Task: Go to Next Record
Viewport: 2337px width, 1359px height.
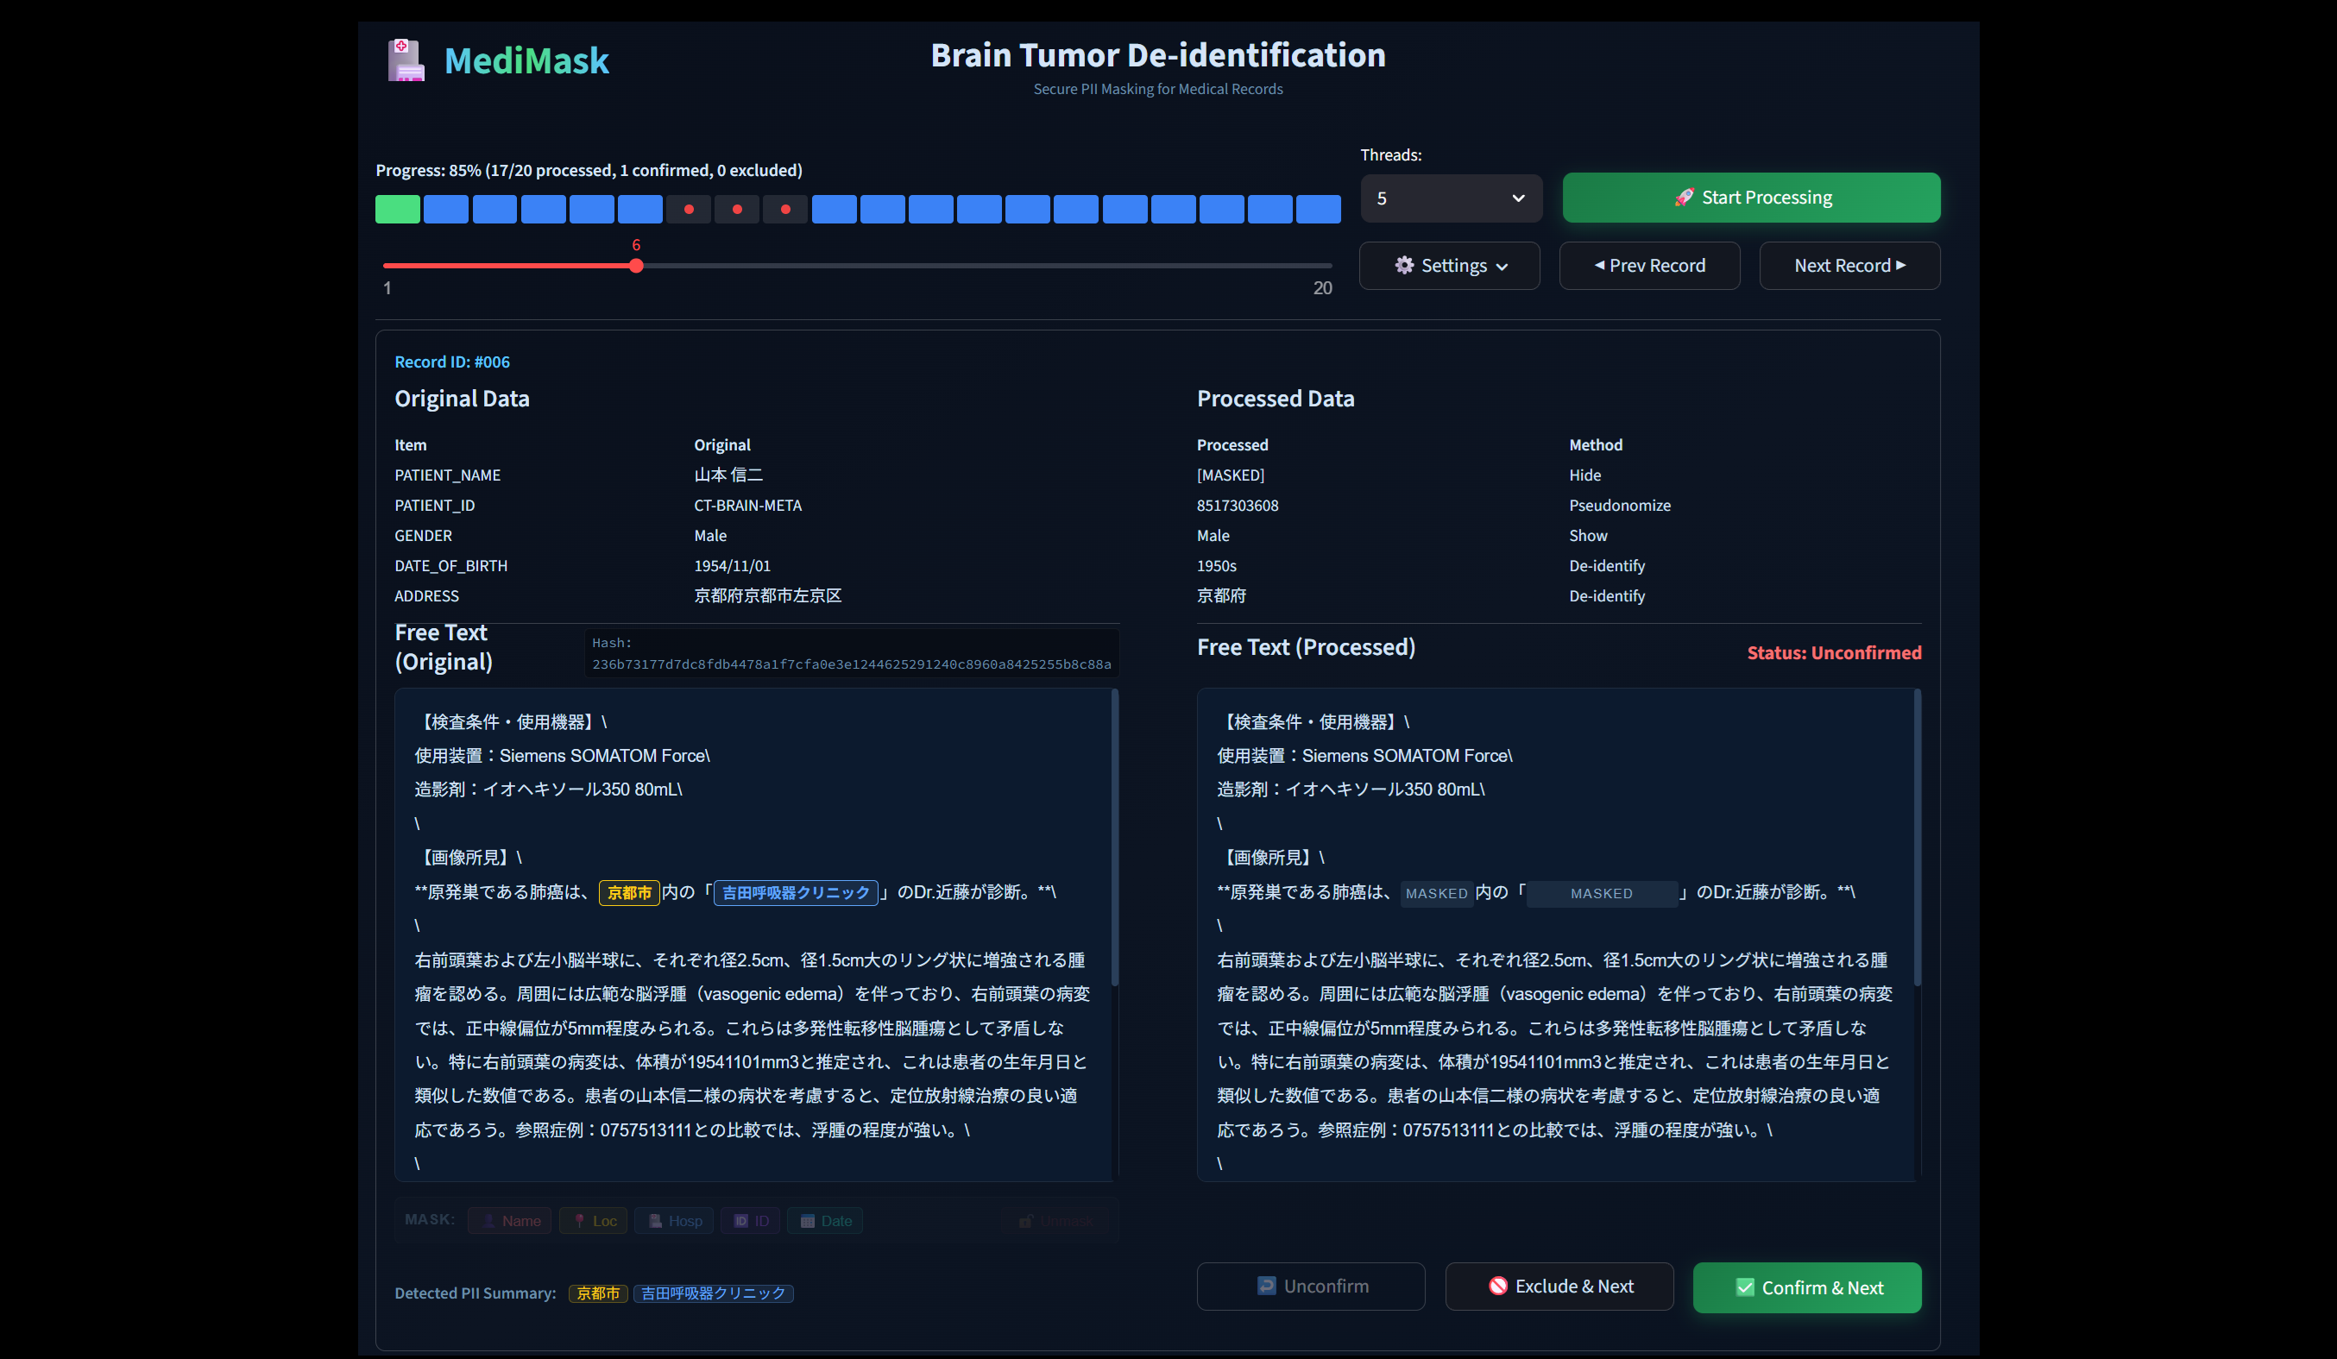Action: 1849,266
